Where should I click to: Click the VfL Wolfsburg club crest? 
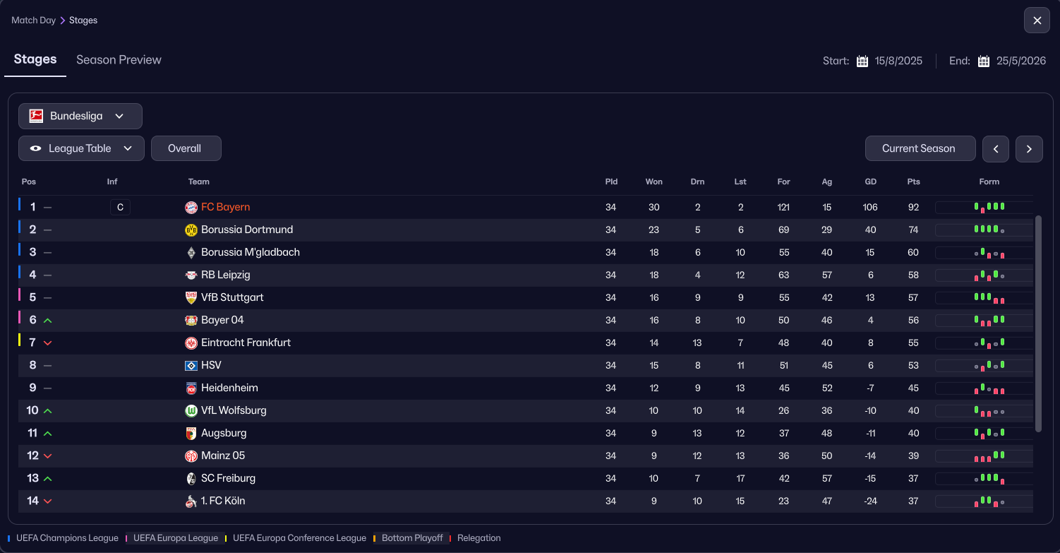191,410
